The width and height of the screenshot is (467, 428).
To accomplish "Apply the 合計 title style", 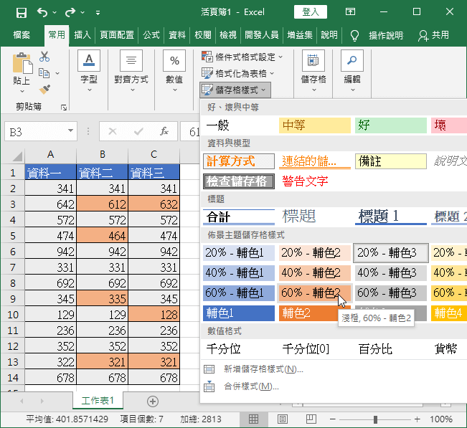I will point(239,217).
